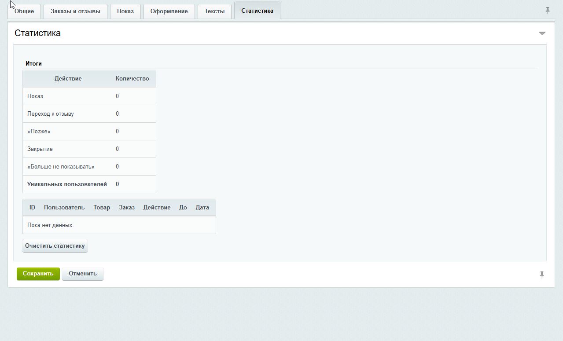Click the Уникальных пользователей row label

pos(67,184)
